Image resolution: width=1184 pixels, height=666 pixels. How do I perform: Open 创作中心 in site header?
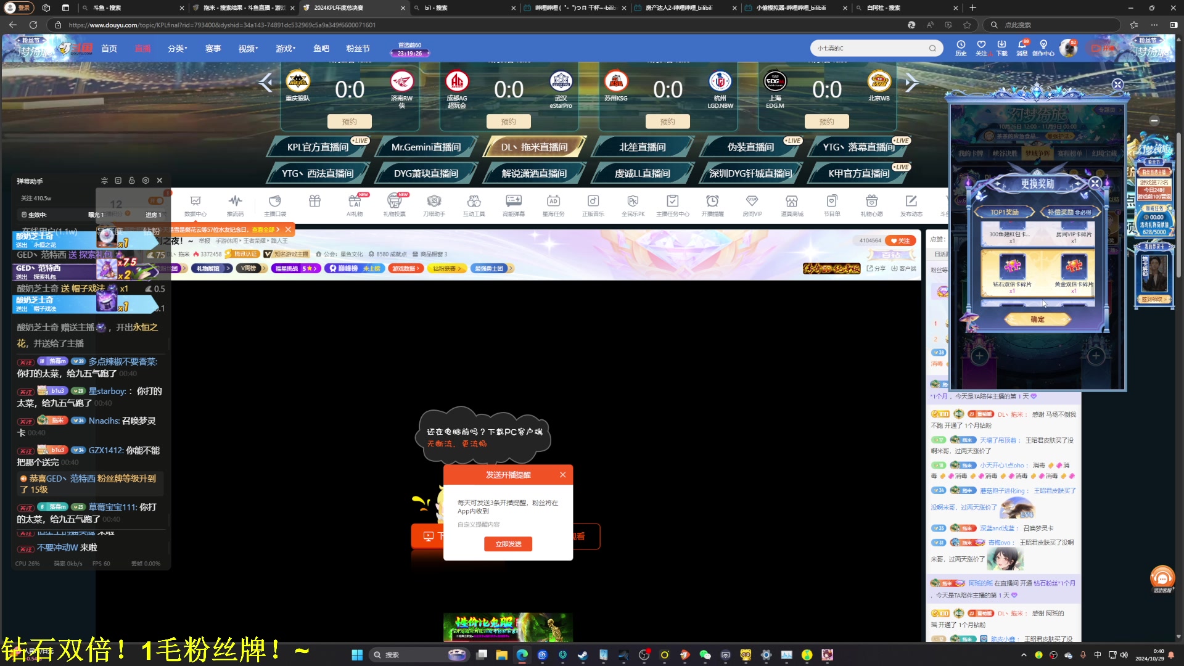pos(1043,48)
